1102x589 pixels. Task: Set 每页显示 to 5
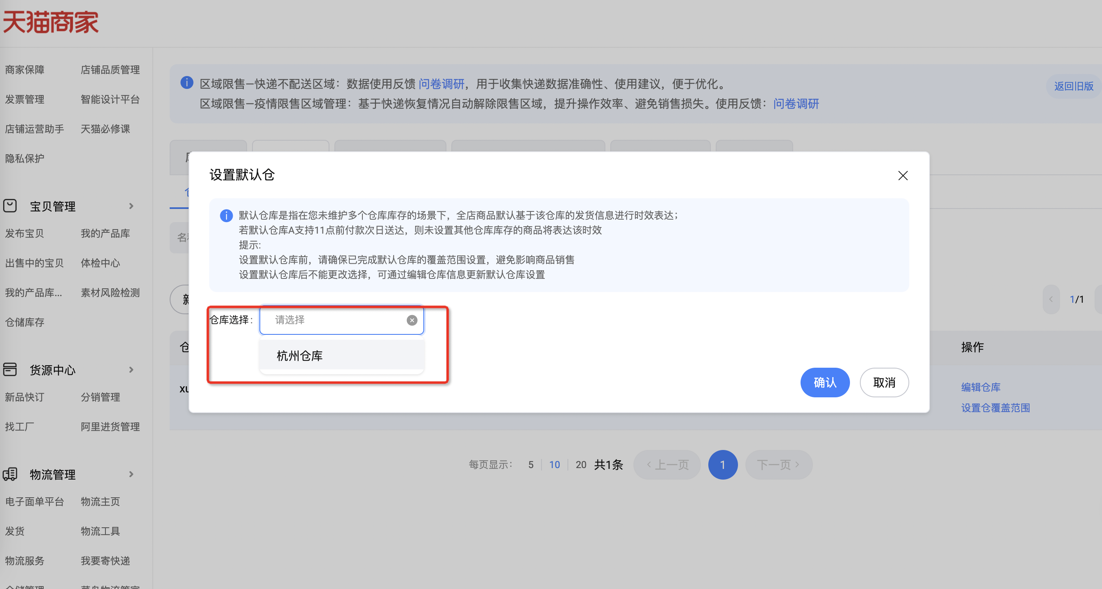click(530, 465)
